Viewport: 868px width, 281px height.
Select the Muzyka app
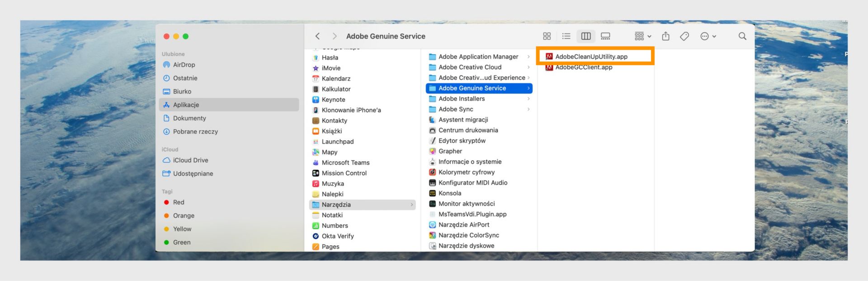(363, 183)
